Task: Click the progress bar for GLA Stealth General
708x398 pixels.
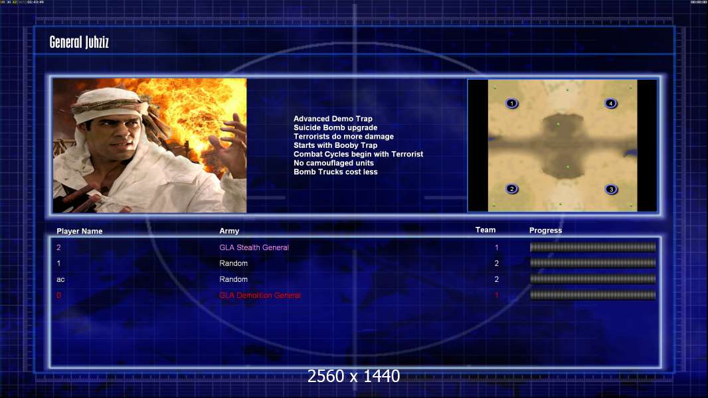Action: 592,247
